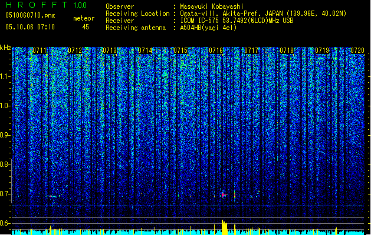Click the 0712 time marker
The height and width of the screenshot is (235, 371).
point(75,51)
